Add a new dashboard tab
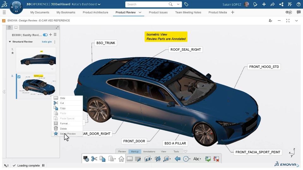 [x=233, y=12]
